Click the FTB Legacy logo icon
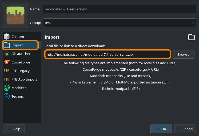This screenshot has height=136, width=199. point(7,71)
